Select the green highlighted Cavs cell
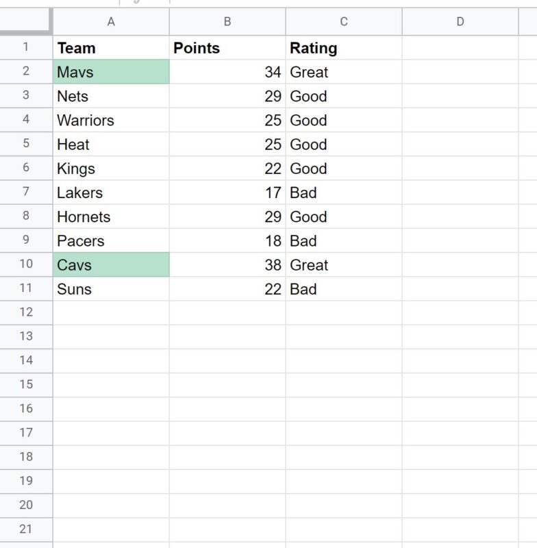 click(111, 265)
